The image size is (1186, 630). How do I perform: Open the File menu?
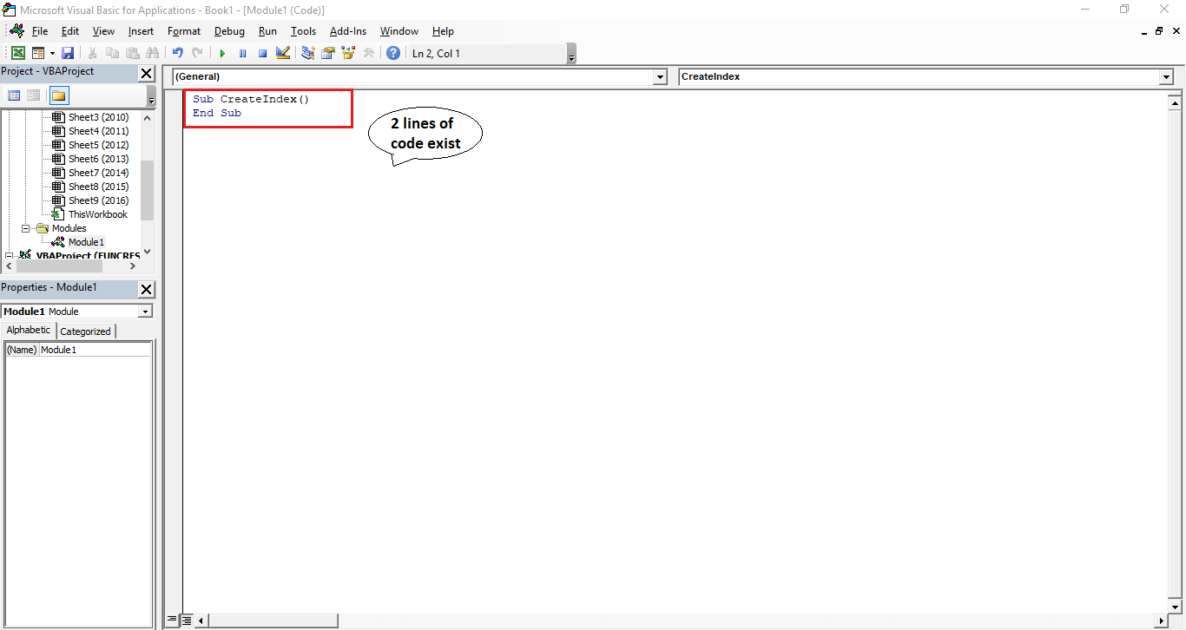point(40,31)
